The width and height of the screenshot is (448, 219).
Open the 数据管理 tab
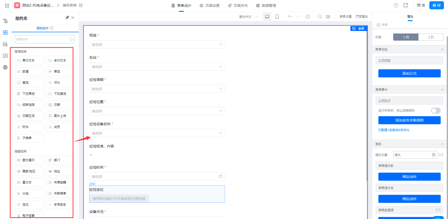266,6
